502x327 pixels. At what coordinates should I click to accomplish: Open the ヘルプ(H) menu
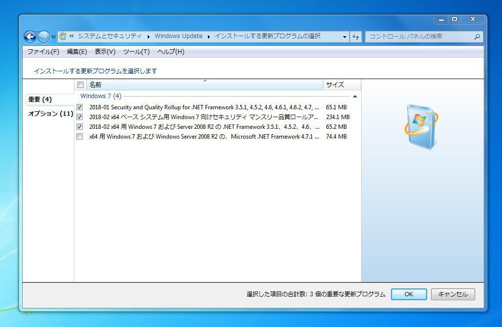[x=171, y=52]
